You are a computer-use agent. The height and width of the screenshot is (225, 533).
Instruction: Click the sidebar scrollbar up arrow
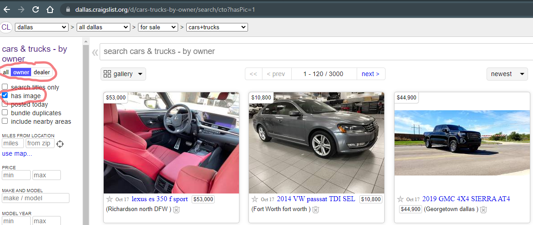click(86, 41)
